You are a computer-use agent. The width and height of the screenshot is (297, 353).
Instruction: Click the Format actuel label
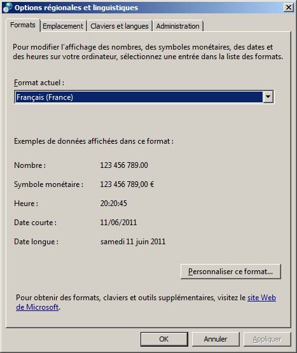tap(39, 83)
